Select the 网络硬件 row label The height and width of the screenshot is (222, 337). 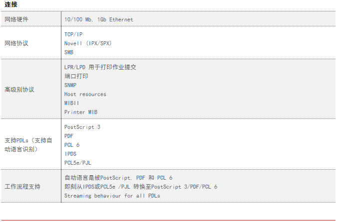(x=16, y=19)
